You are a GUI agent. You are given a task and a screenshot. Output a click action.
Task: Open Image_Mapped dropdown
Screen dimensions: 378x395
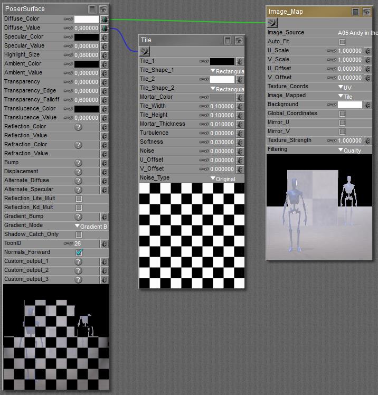345,96
